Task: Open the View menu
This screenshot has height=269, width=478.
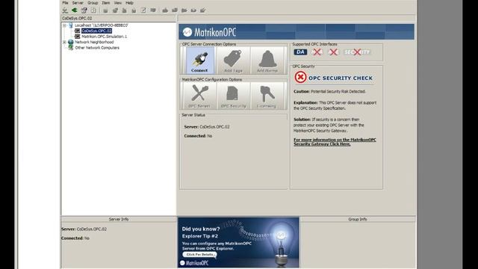Action: point(118,3)
